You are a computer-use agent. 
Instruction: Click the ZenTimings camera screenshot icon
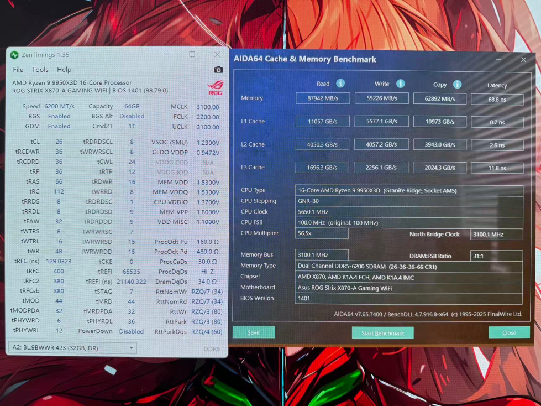(x=218, y=70)
